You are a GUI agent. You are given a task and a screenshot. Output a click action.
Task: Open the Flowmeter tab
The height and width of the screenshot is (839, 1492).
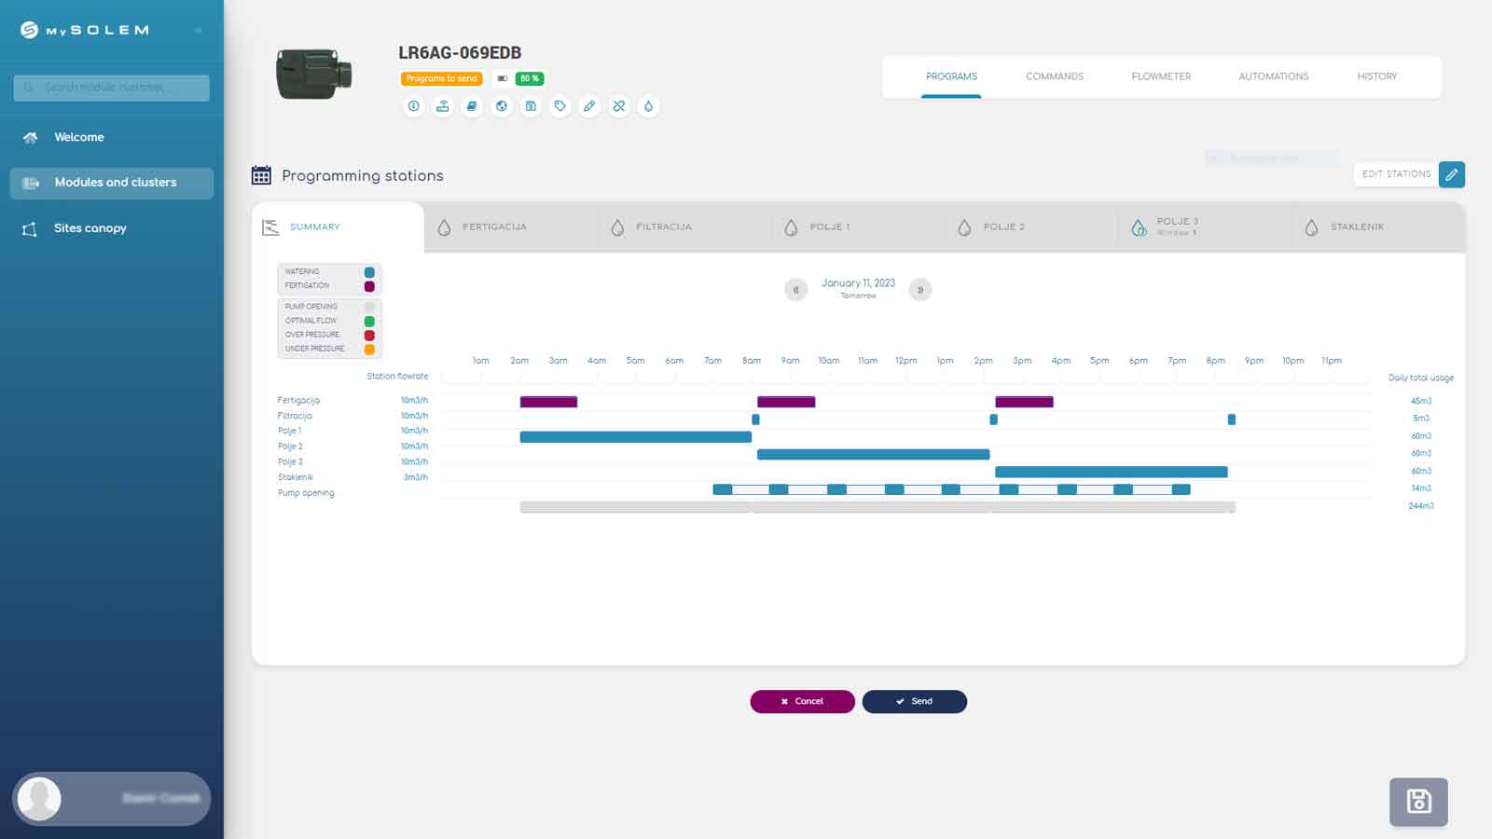(x=1161, y=76)
